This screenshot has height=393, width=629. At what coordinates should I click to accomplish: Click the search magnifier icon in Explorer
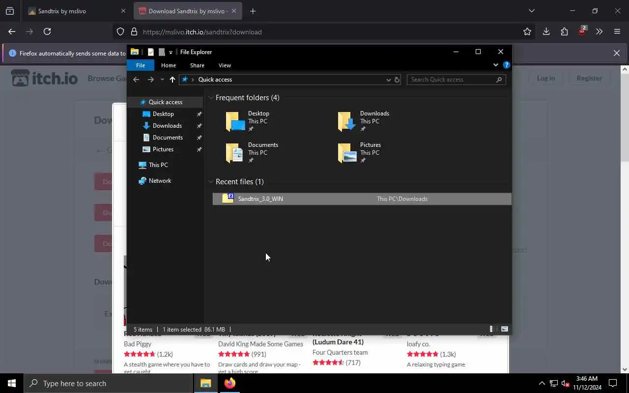pyautogui.click(x=499, y=80)
